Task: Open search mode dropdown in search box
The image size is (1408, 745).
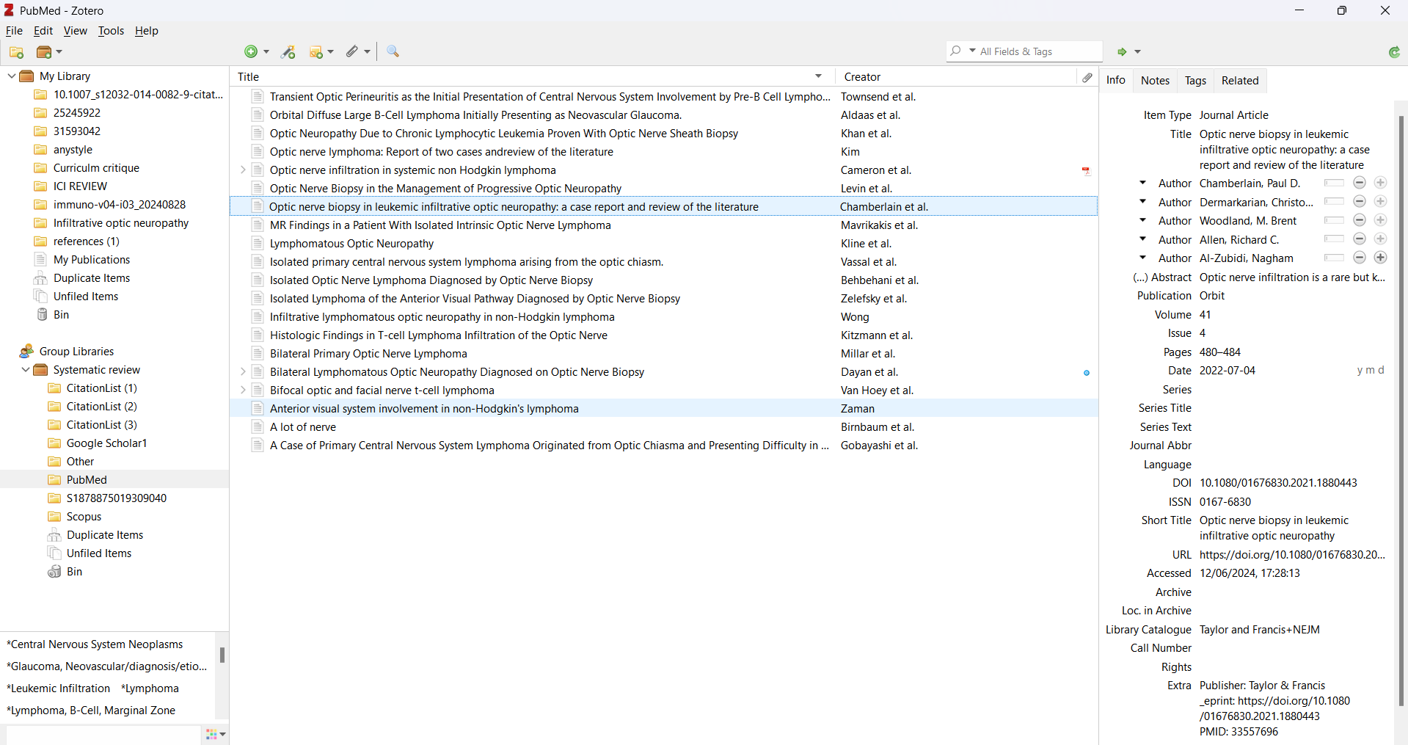Action: tap(972, 51)
